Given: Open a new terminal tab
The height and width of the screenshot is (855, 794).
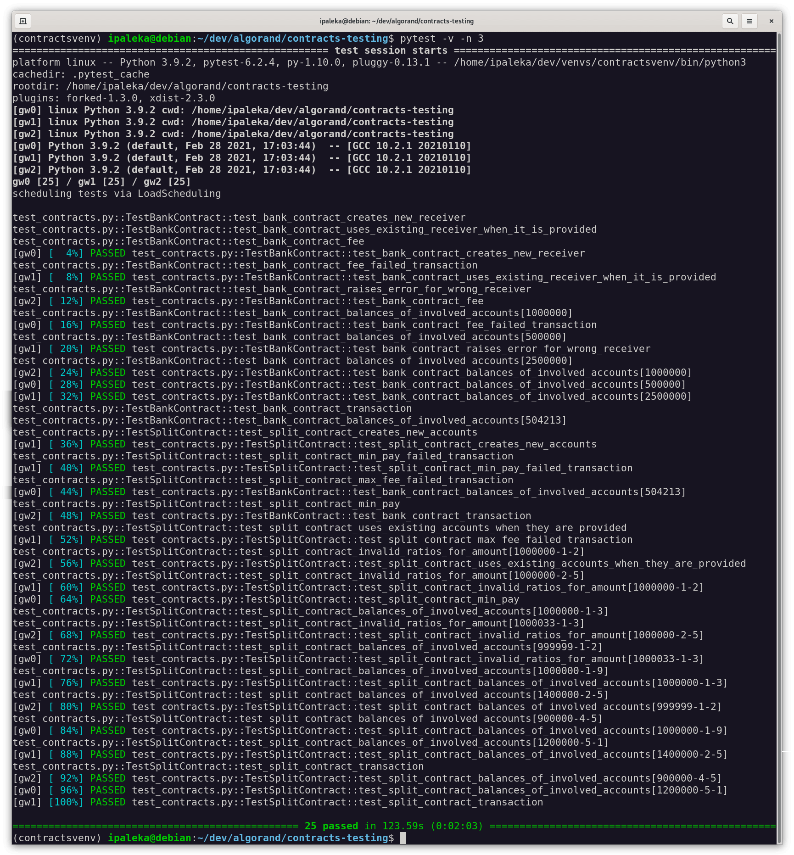Looking at the screenshot, I should 23,21.
